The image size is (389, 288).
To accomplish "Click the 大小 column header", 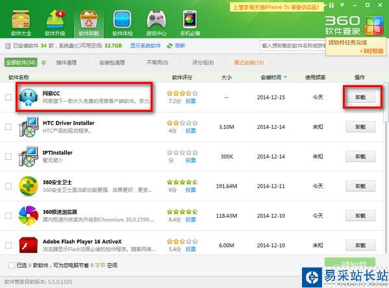I will [x=227, y=77].
